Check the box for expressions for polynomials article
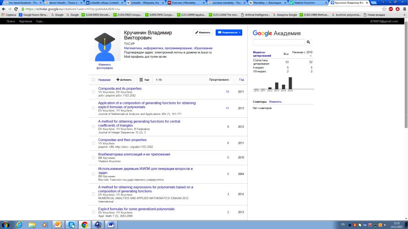 [93, 194]
